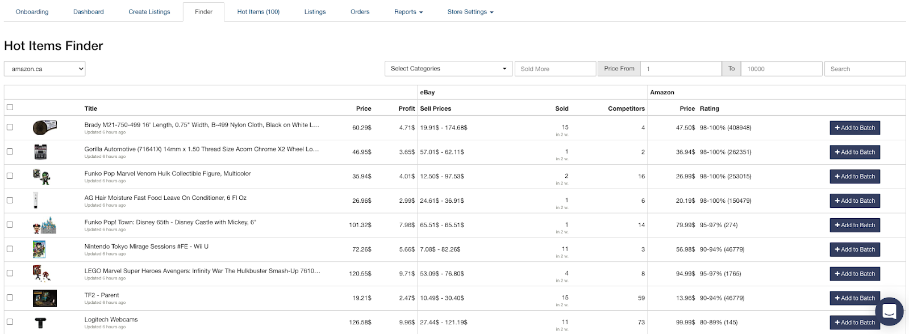Screen dimensions: 909x334
Task: Add Brady nylon cloth item to batch
Action: [x=855, y=128]
